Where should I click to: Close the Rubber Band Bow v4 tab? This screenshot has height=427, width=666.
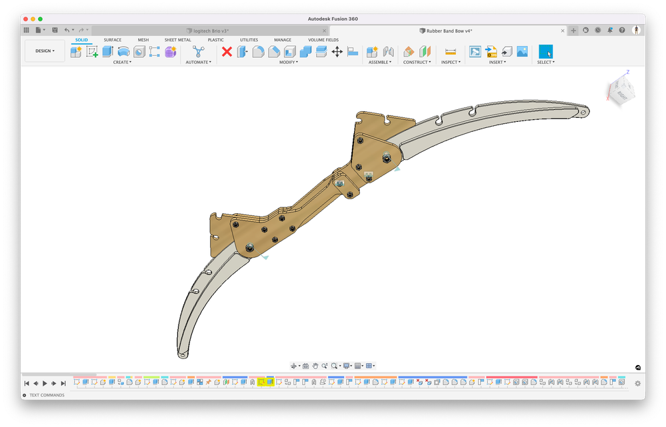[x=563, y=31]
